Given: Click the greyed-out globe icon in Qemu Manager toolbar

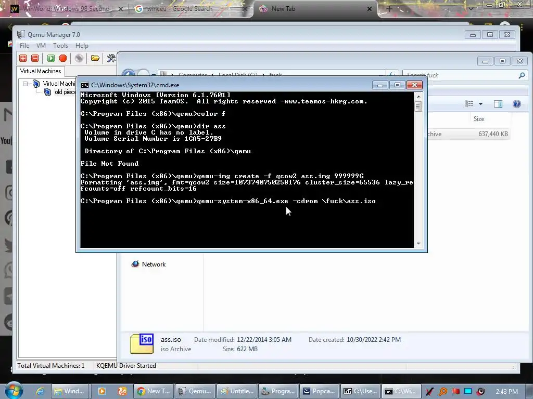Looking at the screenshot, I should pos(79,58).
